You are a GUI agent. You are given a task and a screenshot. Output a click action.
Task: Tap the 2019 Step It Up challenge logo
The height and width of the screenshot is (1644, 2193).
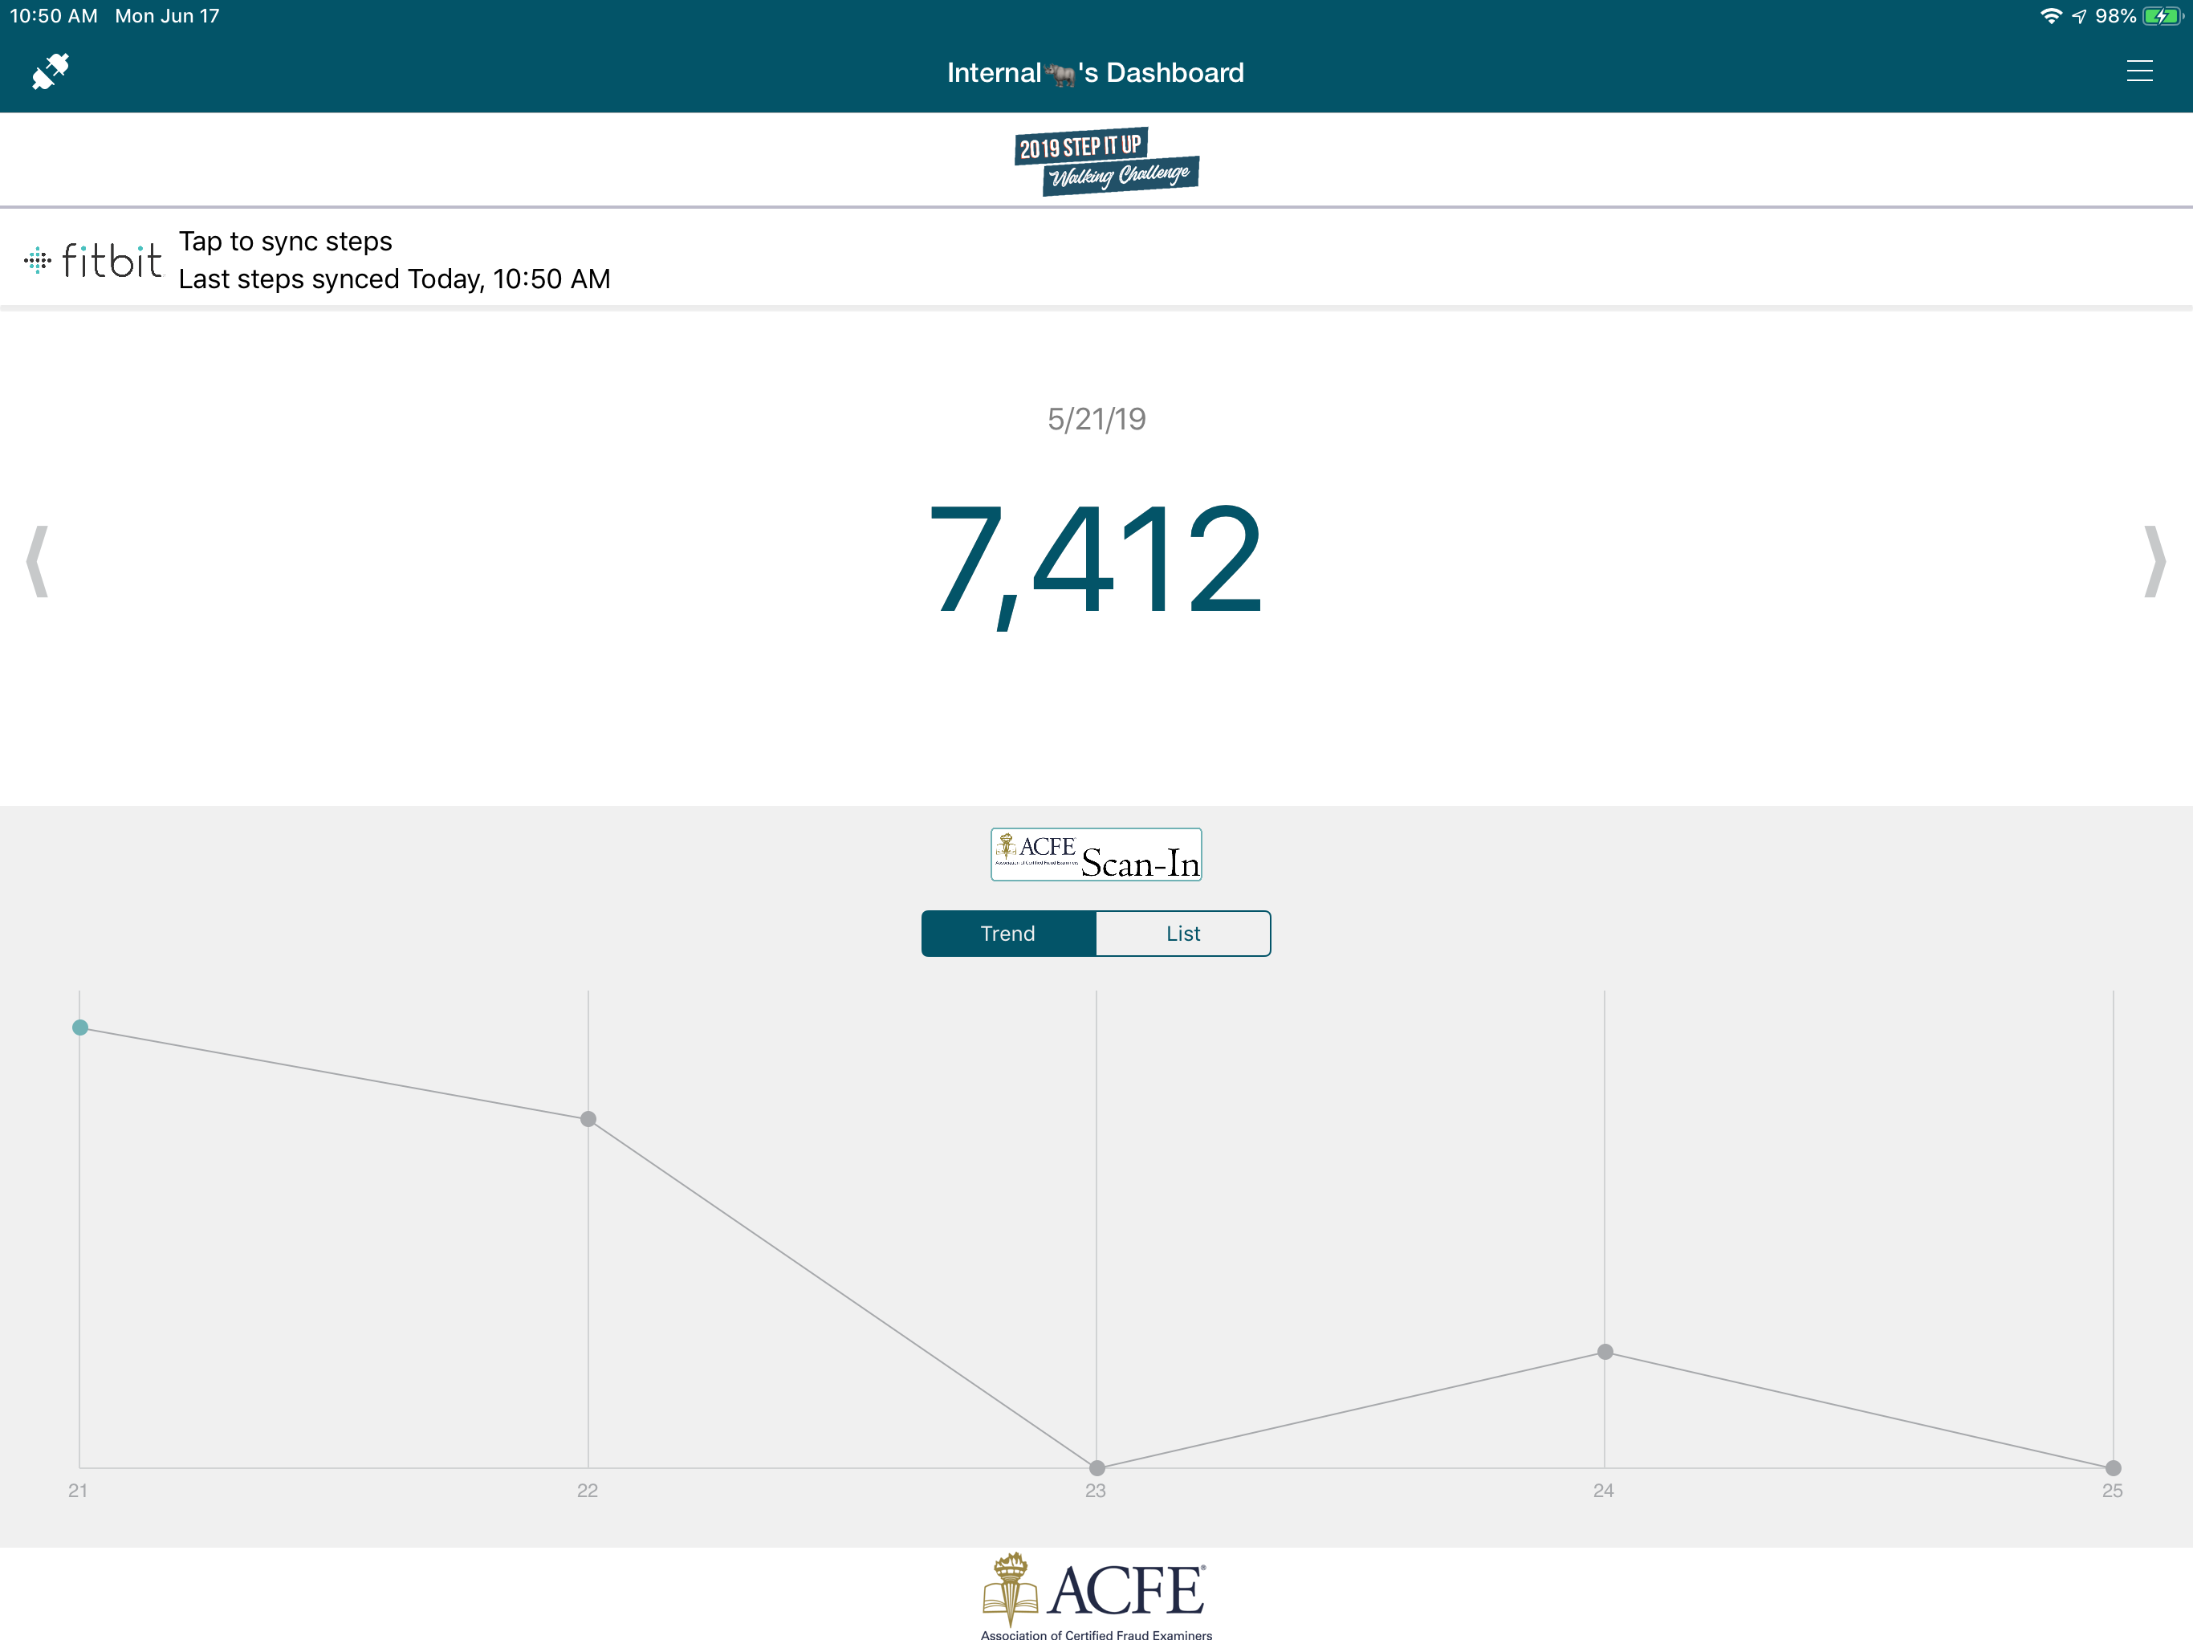[x=1105, y=161]
